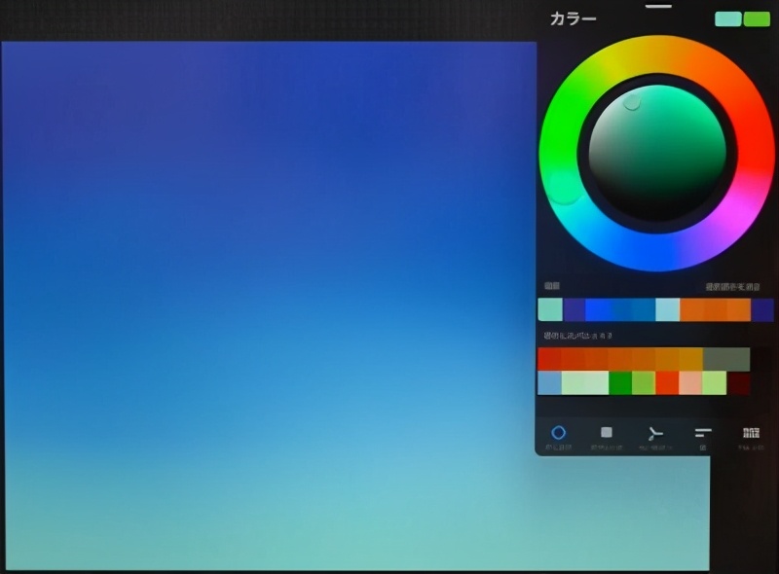The image size is (779, 574).
Task: Open the Palettes tab
Action: pyautogui.click(x=751, y=433)
